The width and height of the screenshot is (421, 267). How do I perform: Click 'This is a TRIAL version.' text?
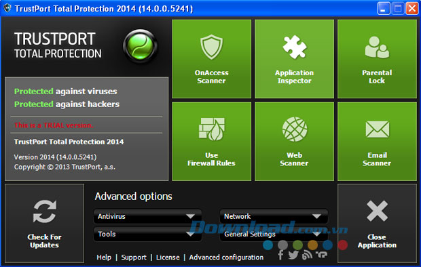click(x=54, y=125)
